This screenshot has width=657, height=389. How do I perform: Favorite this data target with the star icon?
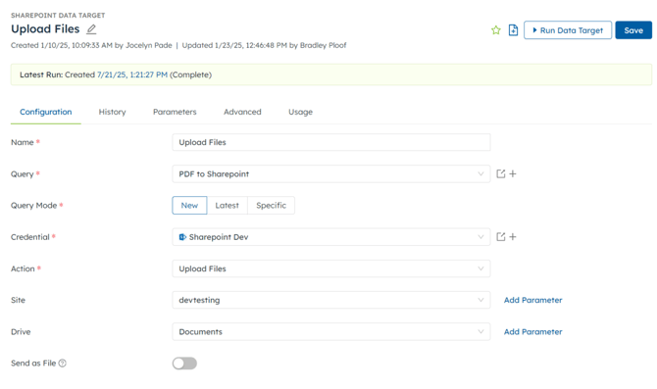coord(495,30)
